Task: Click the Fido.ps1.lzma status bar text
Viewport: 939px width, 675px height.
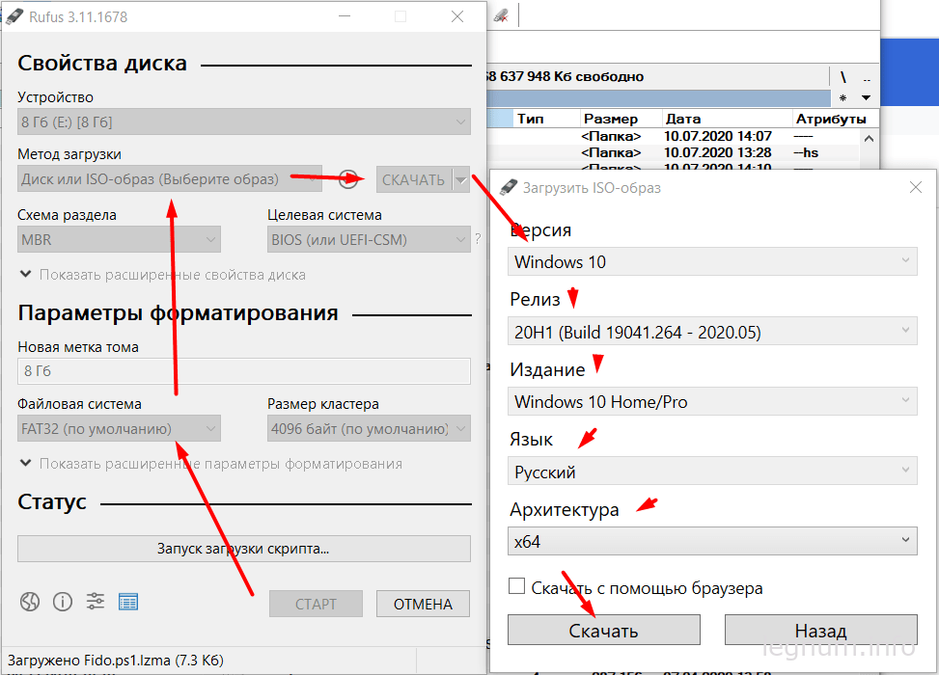Action: click(x=116, y=660)
